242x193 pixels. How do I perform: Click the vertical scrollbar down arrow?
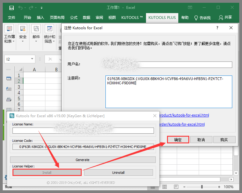[x=236, y=173]
